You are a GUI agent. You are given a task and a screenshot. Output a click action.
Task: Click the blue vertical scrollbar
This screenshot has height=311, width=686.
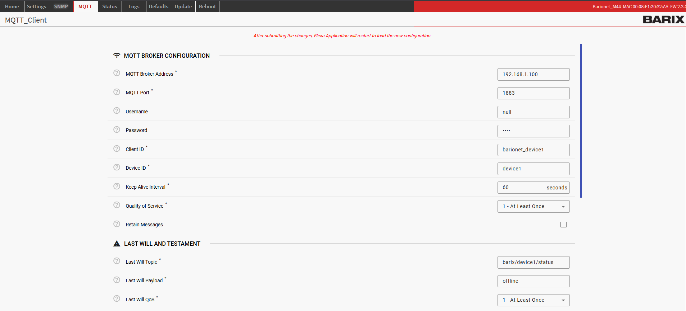(x=581, y=121)
